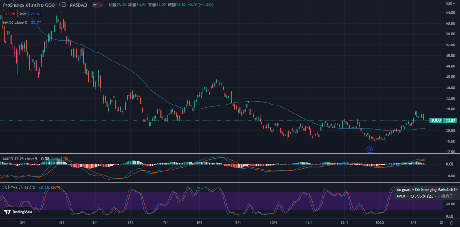Viewport: 460px width, 227px height.
Task: Click the 40.00 stochastic scale label
Action: [x=450, y=204]
